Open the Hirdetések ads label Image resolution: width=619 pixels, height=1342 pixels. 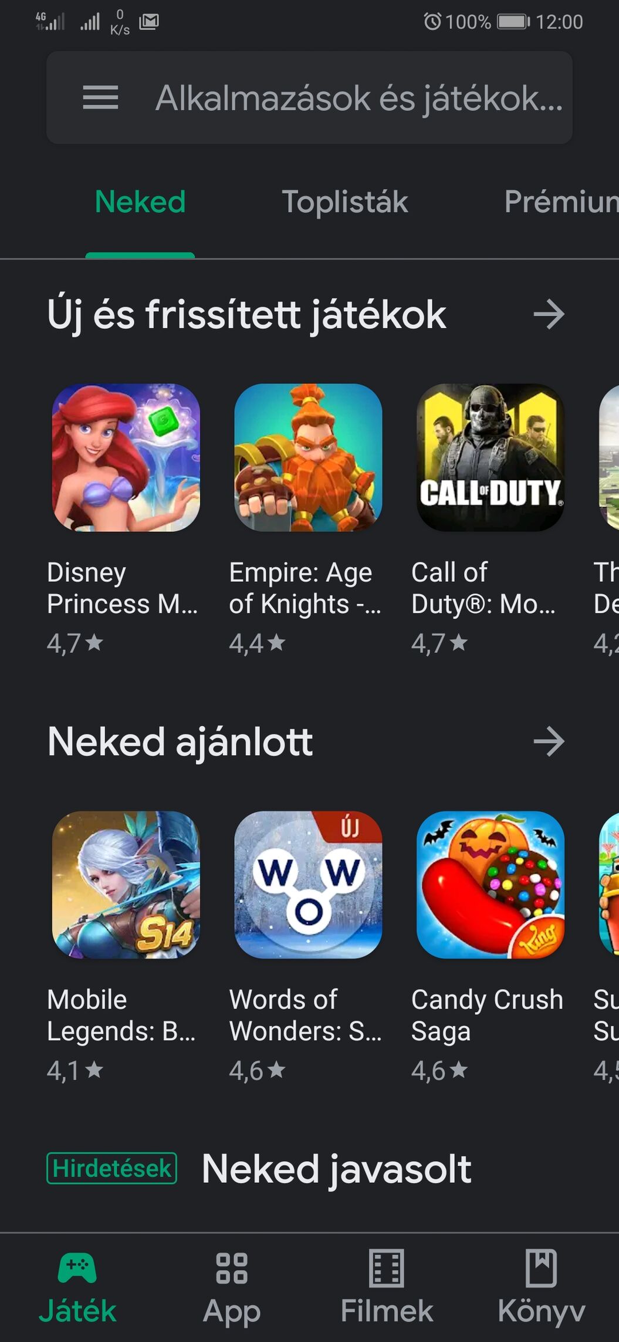111,1168
